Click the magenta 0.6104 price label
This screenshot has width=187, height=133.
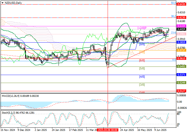pyautogui.click(x=181, y=26)
